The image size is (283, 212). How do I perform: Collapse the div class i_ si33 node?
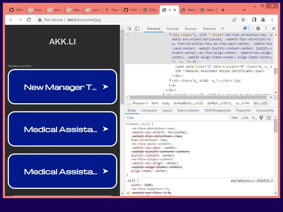click(x=170, y=35)
